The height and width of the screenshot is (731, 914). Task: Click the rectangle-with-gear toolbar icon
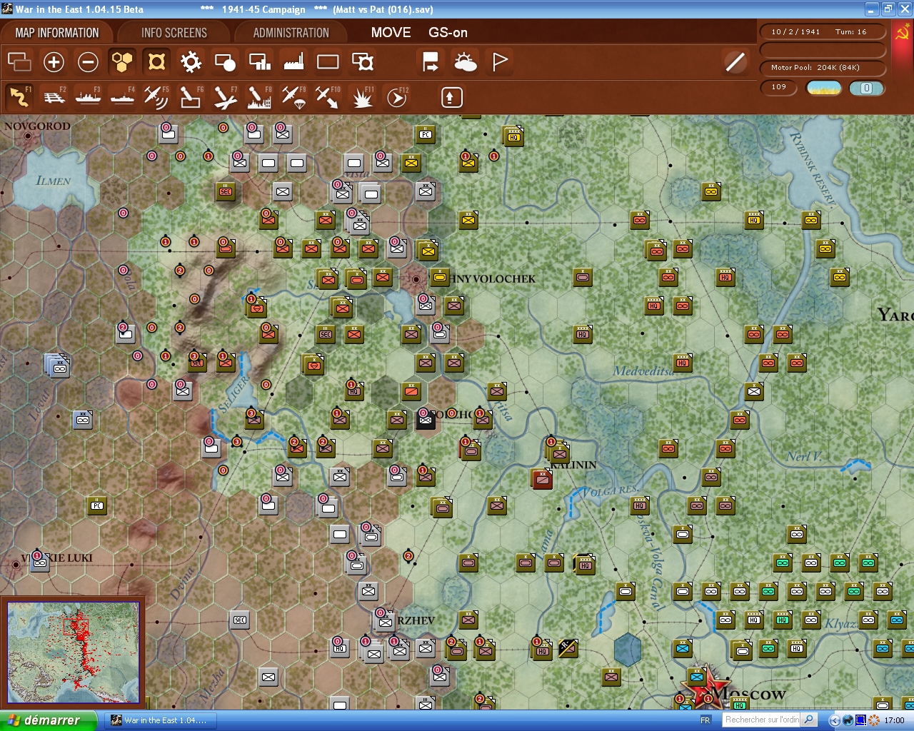(x=363, y=62)
